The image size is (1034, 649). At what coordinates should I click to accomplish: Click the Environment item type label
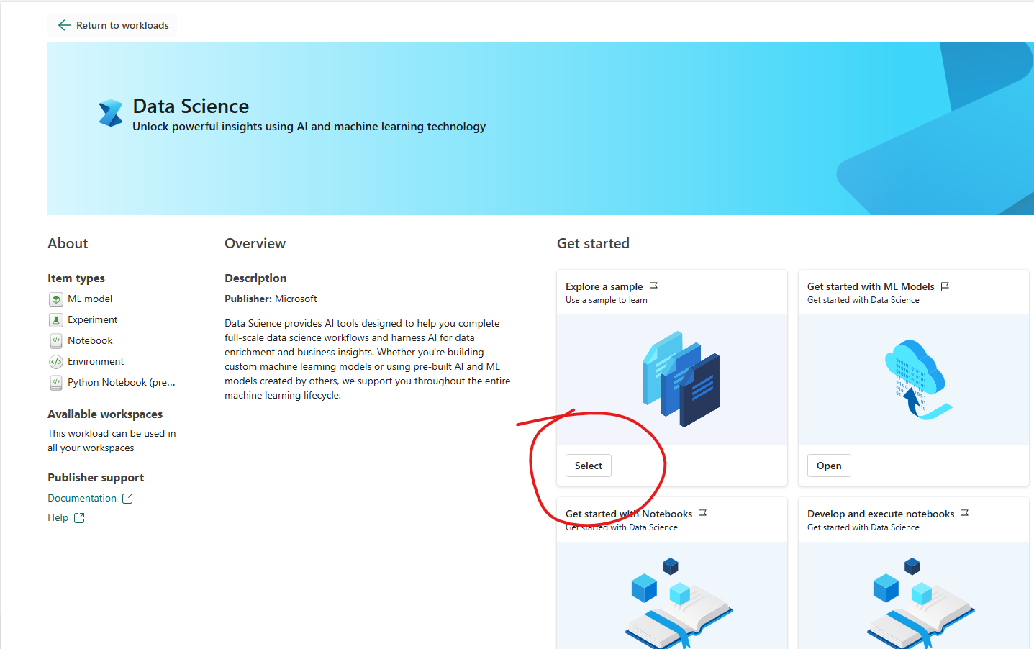pos(96,361)
